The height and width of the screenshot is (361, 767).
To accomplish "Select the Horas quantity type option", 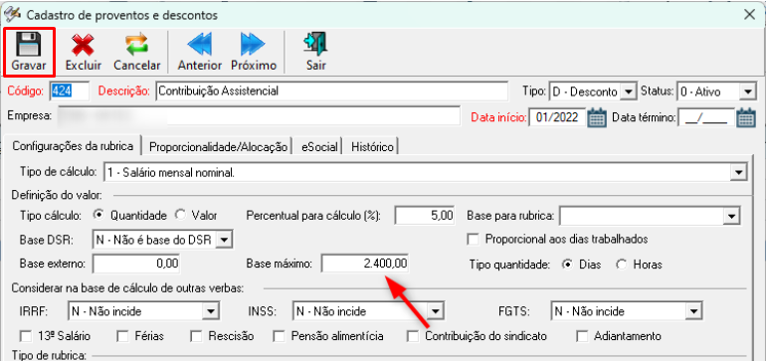I will (x=622, y=265).
